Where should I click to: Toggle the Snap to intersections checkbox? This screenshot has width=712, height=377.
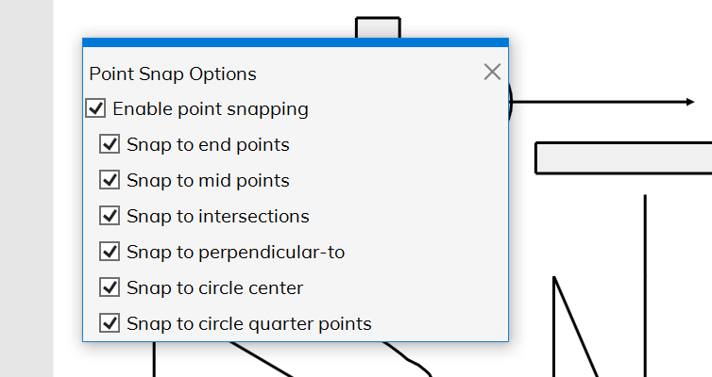(110, 216)
